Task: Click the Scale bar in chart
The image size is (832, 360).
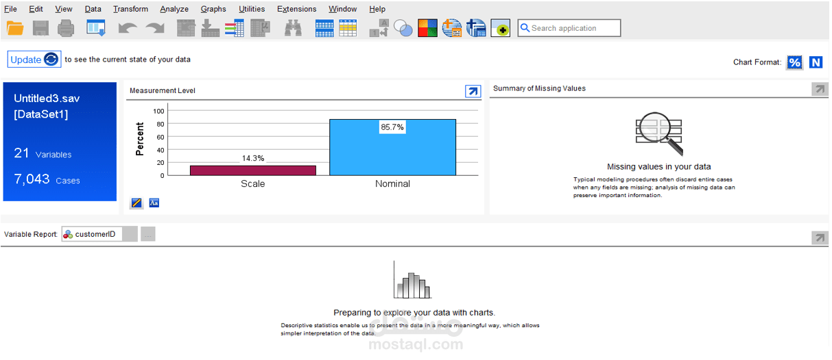Action: (253, 170)
